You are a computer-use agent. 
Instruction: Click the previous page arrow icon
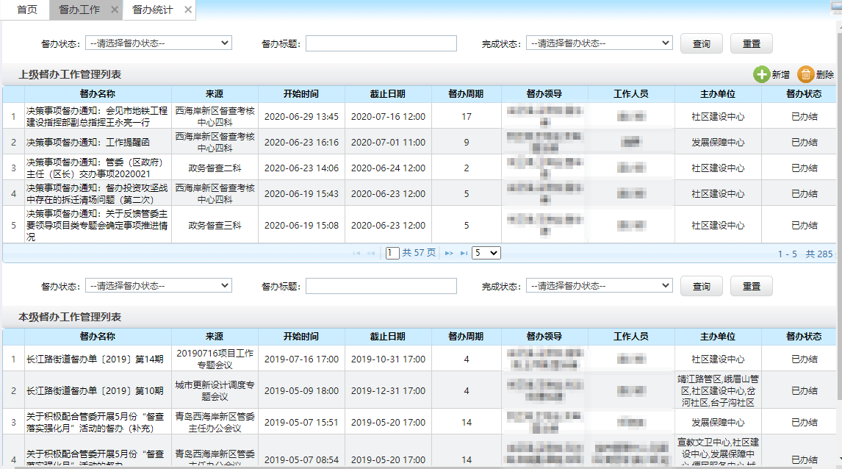click(371, 253)
